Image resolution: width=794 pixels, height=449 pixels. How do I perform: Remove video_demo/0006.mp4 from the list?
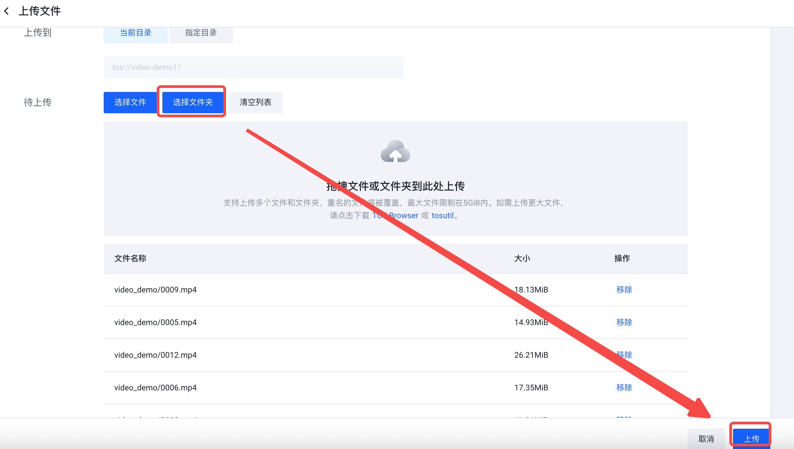pos(624,388)
